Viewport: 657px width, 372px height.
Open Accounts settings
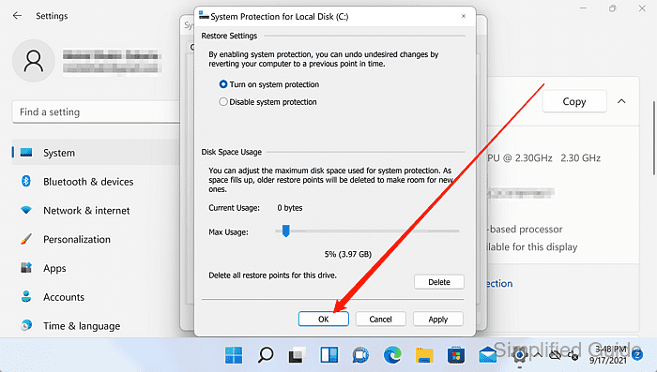click(x=97, y=297)
